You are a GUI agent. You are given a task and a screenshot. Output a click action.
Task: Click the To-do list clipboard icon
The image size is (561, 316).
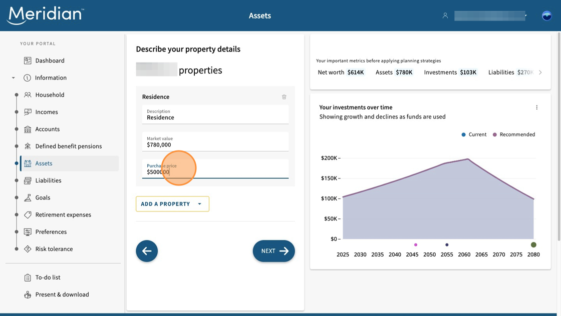click(x=28, y=278)
